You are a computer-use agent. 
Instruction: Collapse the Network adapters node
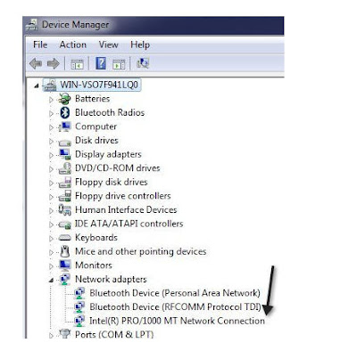[51, 280]
